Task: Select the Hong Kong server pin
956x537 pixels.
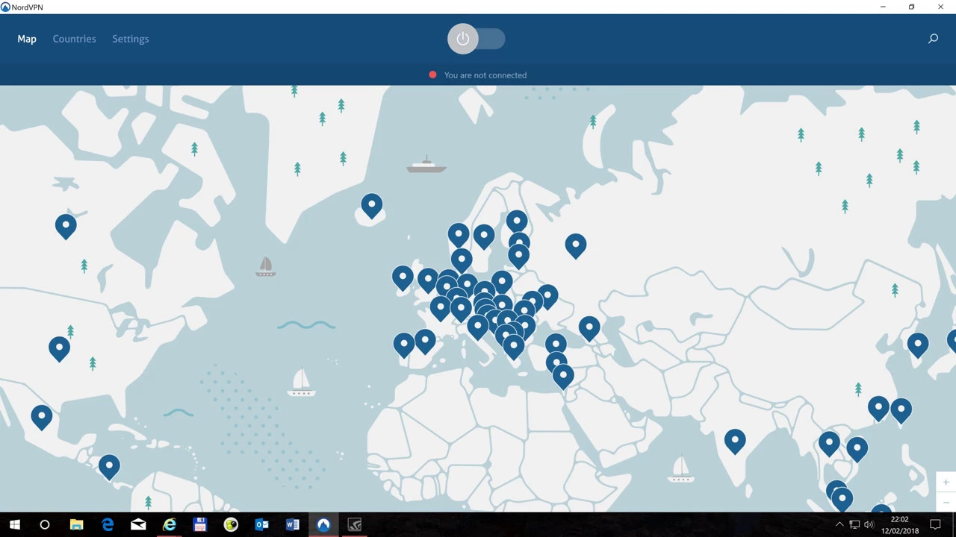Action: coord(878,408)
